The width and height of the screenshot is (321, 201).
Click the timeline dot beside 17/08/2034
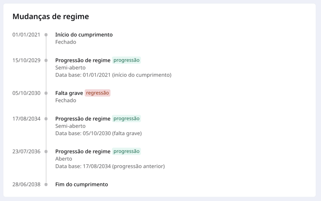(46, 119)
